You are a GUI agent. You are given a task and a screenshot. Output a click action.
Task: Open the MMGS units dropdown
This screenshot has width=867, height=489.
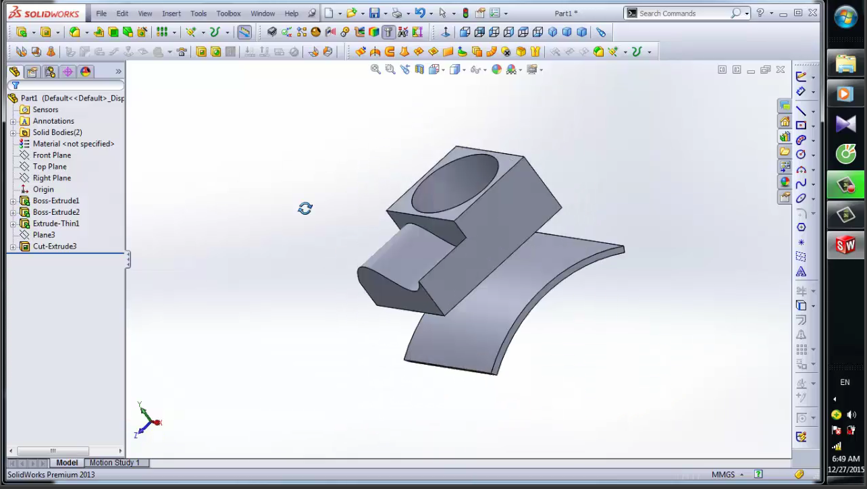(x=736, y=474)
